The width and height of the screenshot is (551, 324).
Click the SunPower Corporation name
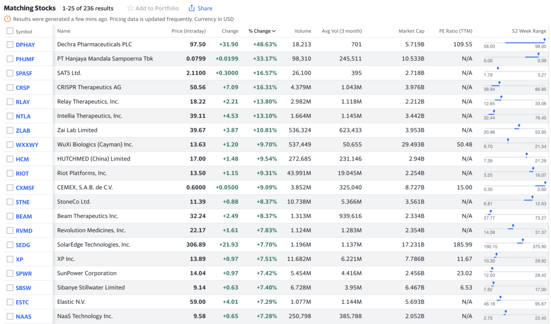pos(87,273)
